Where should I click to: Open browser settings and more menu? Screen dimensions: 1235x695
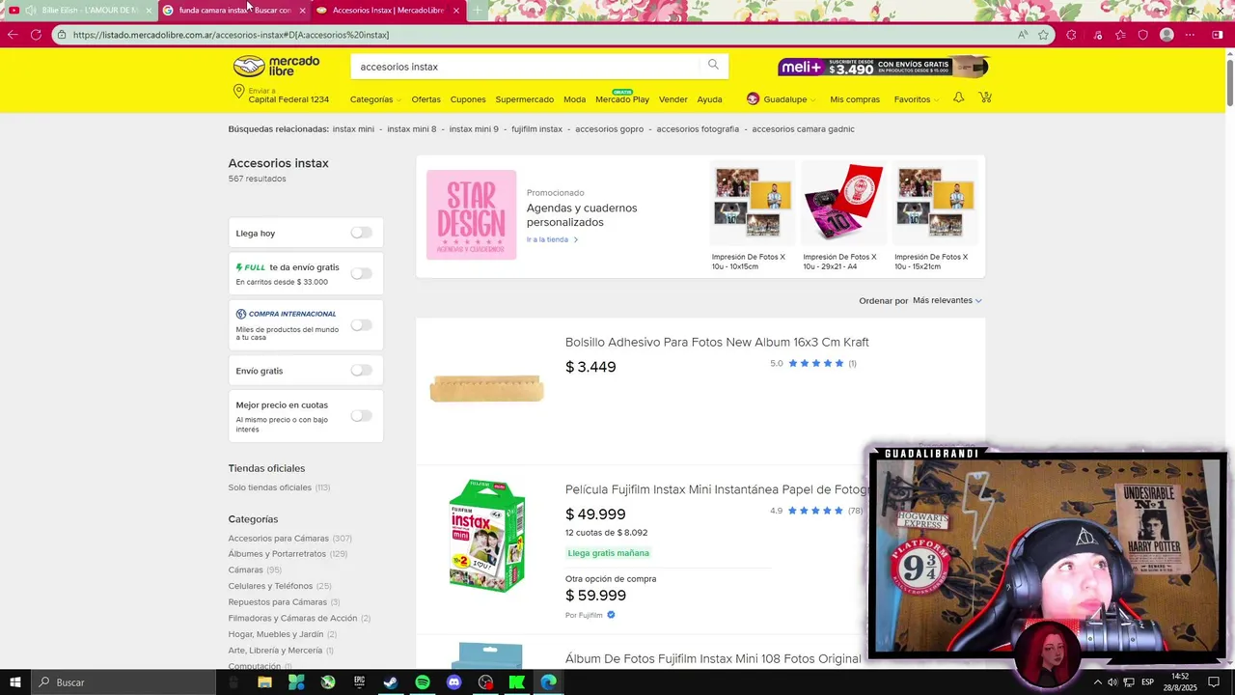[x=1190, y=35]
